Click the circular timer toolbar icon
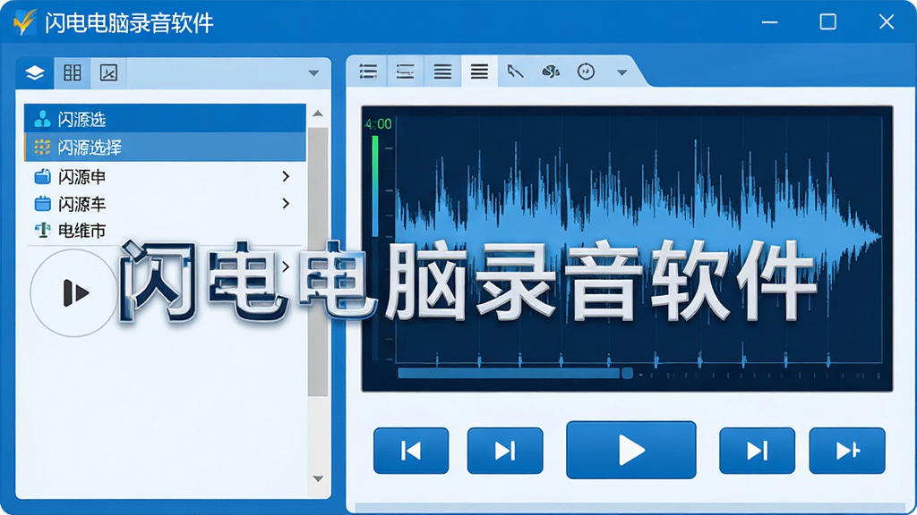This screenshot has height=515, width=917. (586, 72)
